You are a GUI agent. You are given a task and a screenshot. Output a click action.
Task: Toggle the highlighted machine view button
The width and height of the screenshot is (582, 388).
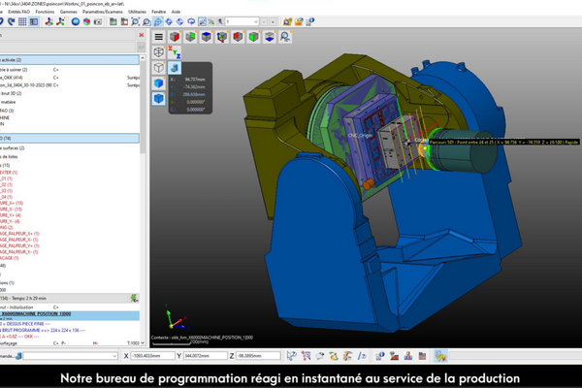(175, 68)
